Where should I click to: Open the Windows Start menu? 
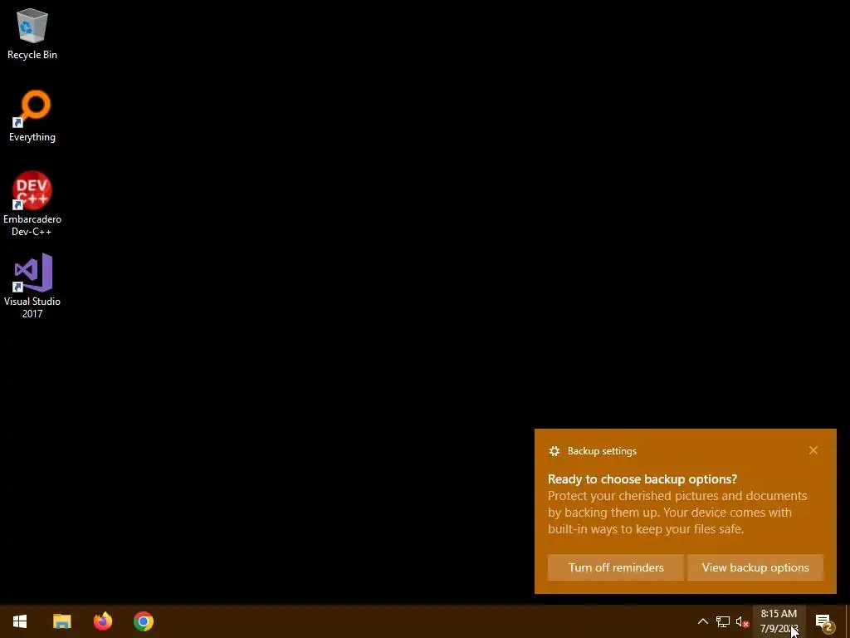pos(20,621)
